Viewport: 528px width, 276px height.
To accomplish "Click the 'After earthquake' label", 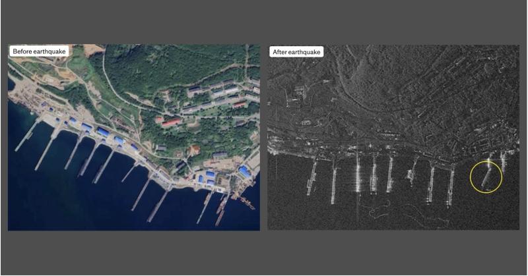I will 296,52.
